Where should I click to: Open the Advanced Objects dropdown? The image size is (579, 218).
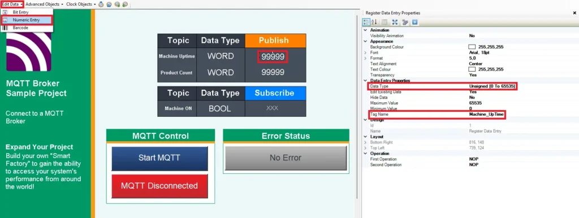[x=44, y=4]
